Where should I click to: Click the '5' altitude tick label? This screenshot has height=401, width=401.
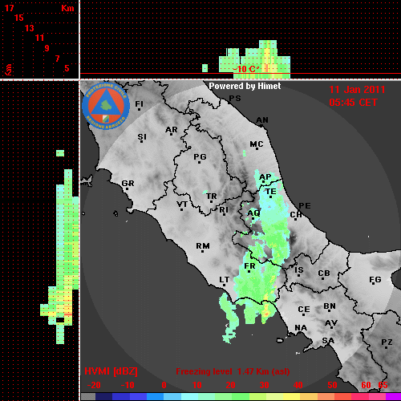[67, 68]
